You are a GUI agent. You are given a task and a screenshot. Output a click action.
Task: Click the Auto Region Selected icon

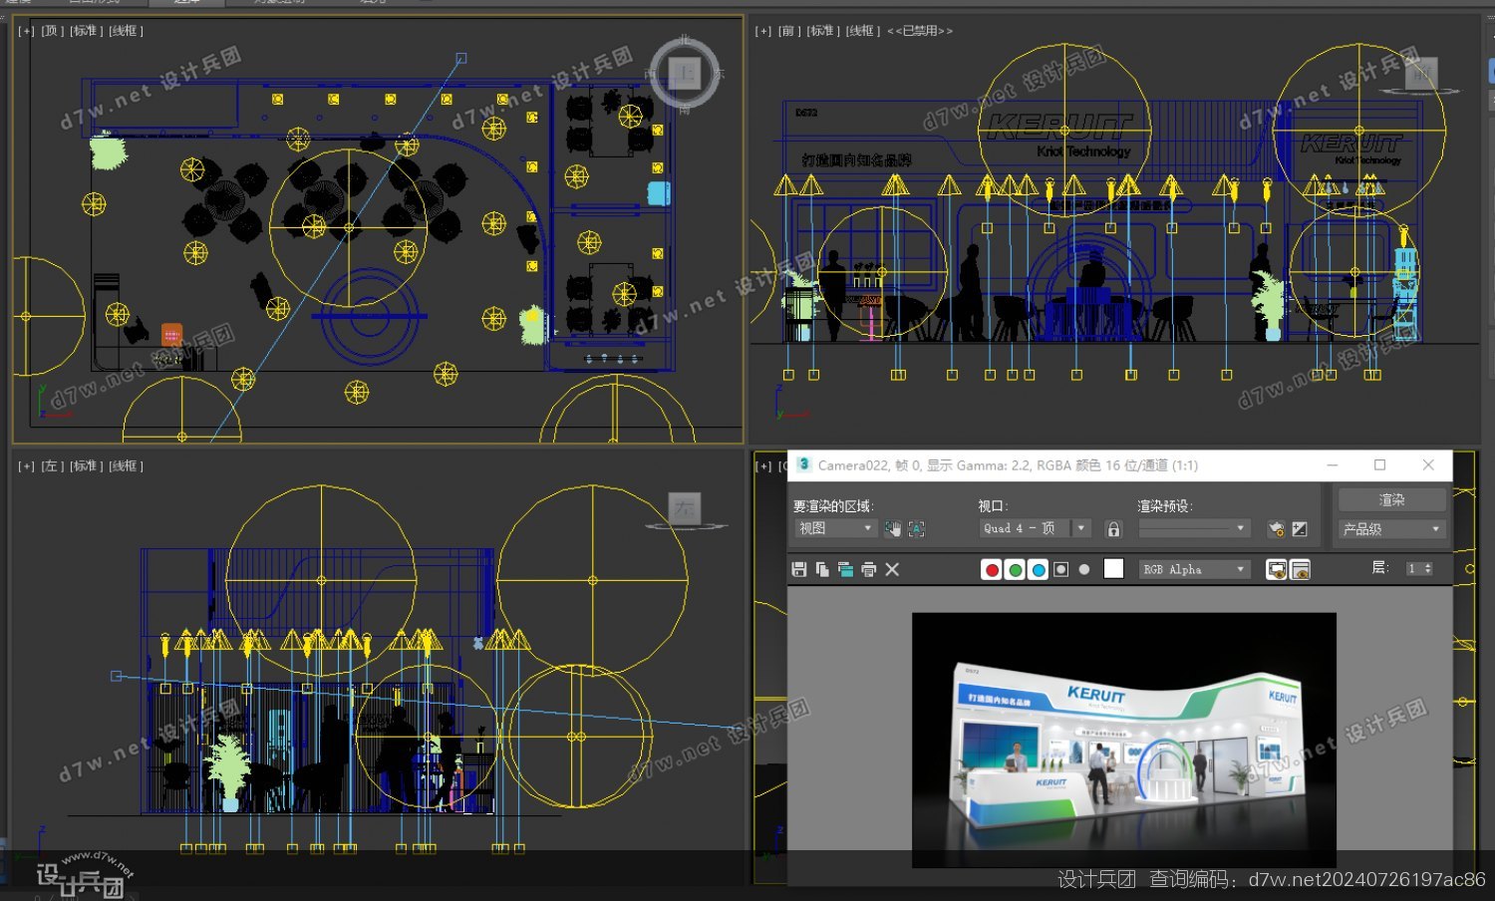click(x=916, y=528)
